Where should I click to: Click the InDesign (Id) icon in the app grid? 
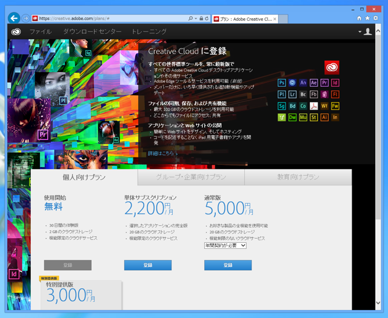tap(335, 82)
